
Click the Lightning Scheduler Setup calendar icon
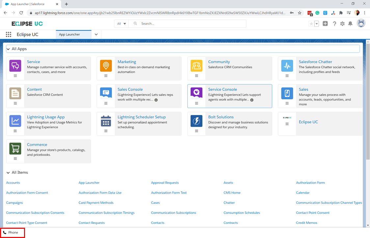106,121
